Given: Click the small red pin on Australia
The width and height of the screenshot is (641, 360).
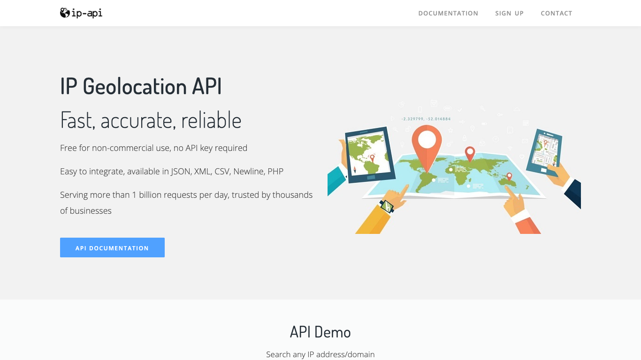Looking at the screenshot, I should pyautogui.click(x=509, y=177).
